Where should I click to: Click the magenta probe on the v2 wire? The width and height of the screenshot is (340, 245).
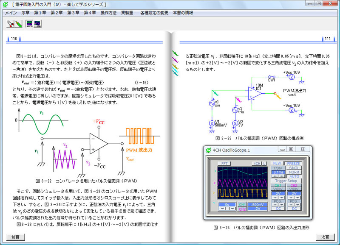coord(238,100)
